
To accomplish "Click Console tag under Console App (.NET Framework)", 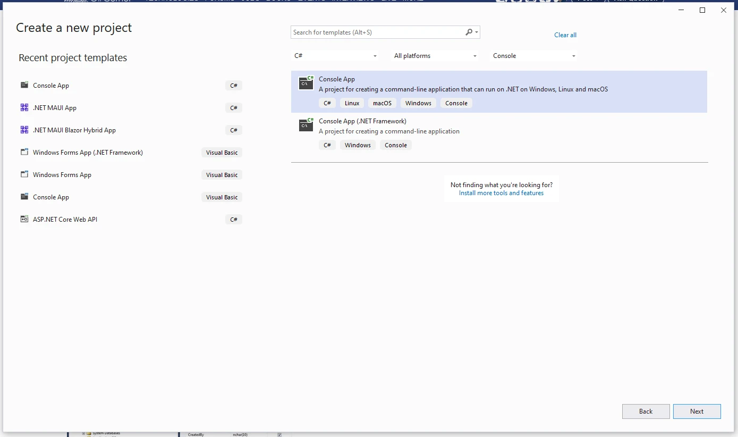I will point(396,145).
